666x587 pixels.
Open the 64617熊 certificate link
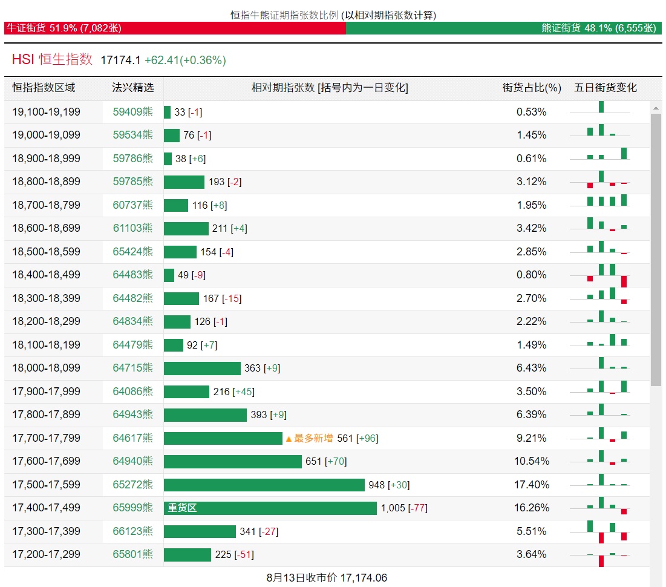[x=132, y=438]
